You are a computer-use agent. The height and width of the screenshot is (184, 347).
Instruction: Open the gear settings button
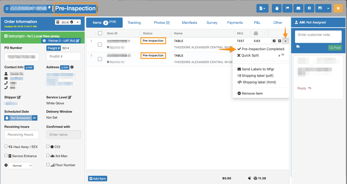tap(309, 8)
